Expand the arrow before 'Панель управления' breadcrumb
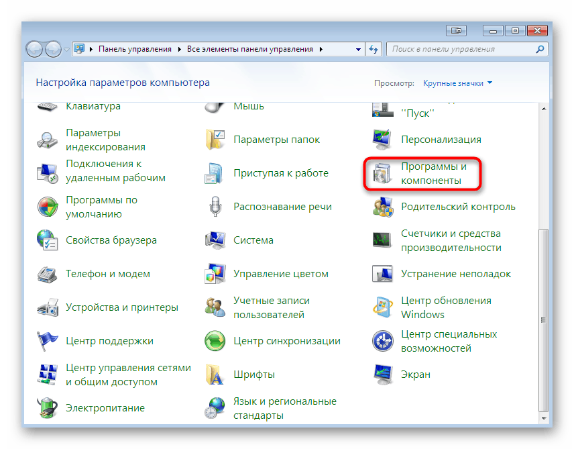 91,49
